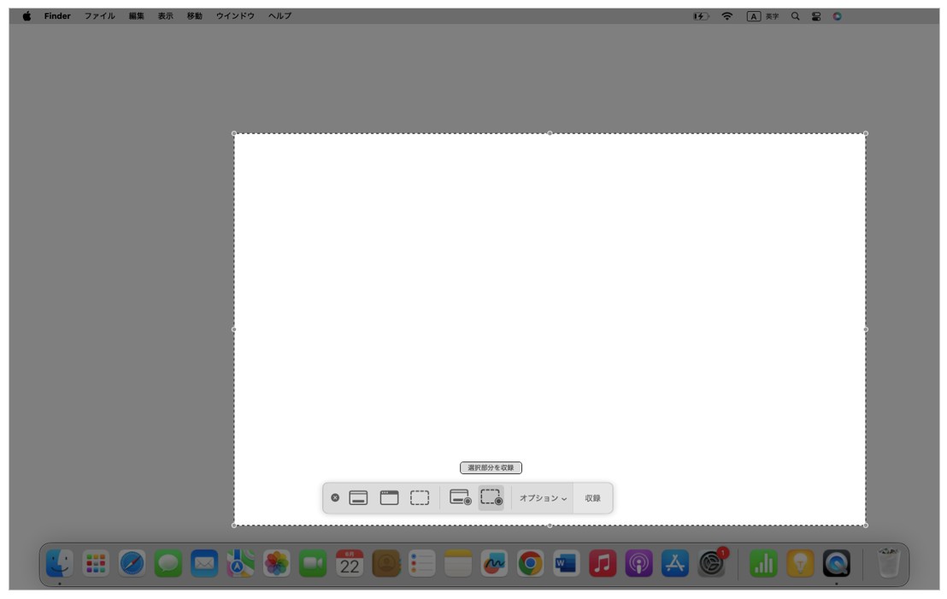Open Photos from the Dock
Viewport: 947px width, 599px height.
tap(277, 564)
